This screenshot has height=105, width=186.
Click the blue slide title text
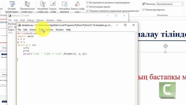pos(162,35)
